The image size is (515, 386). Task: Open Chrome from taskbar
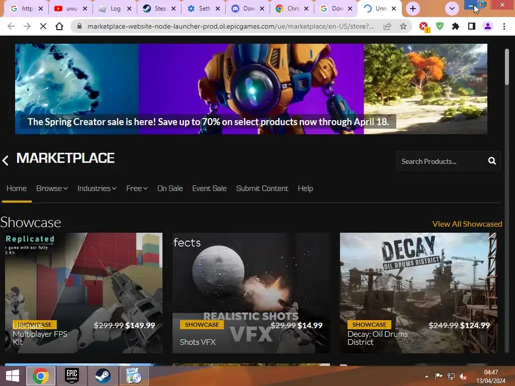[41, 376]
